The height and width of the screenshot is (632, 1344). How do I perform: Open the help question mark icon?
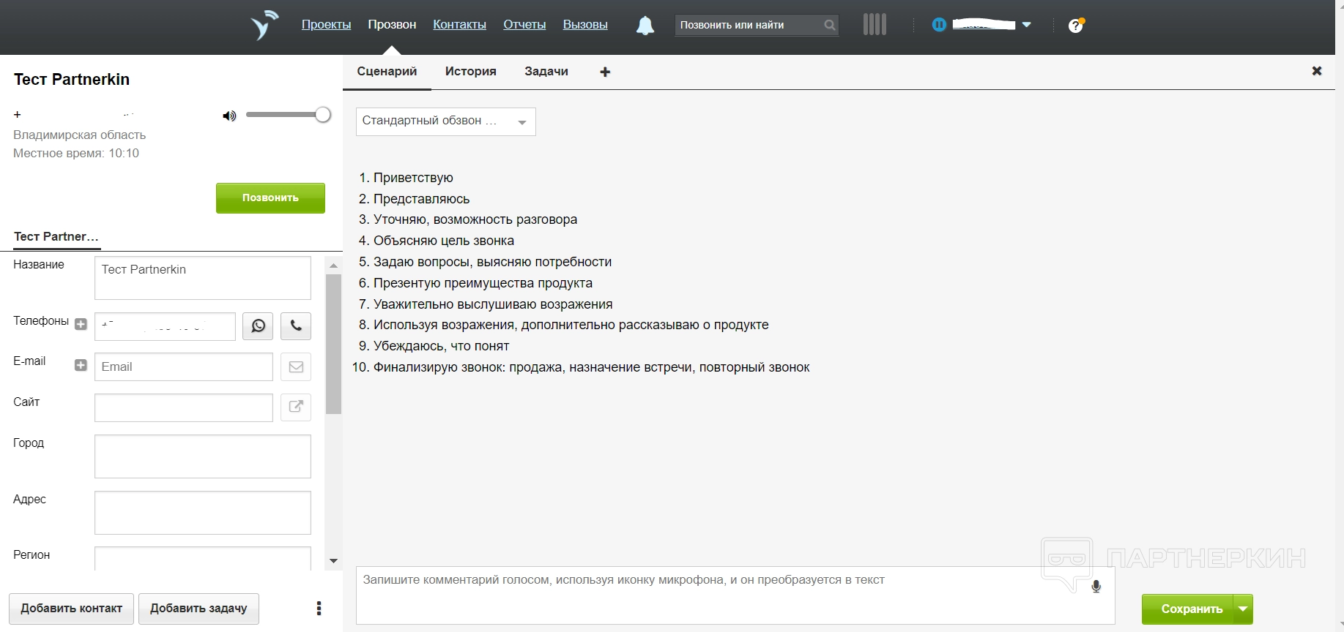pos(1075,26)
